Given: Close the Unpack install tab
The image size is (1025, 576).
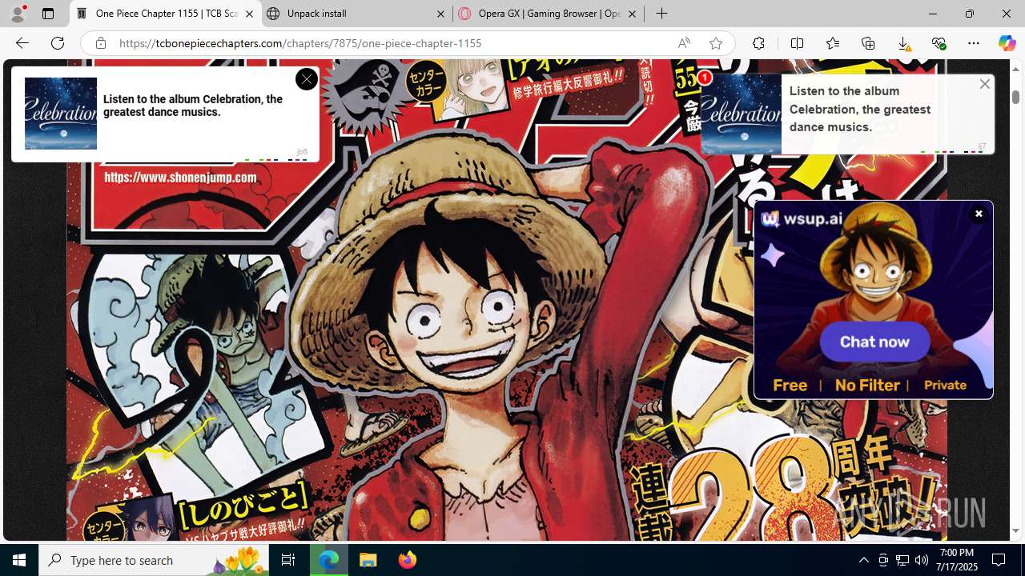Looking at the screenshot, I should click(441, 14).
